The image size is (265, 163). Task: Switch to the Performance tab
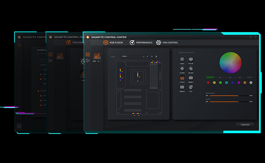pyautogui.click(x=141, y=42)
